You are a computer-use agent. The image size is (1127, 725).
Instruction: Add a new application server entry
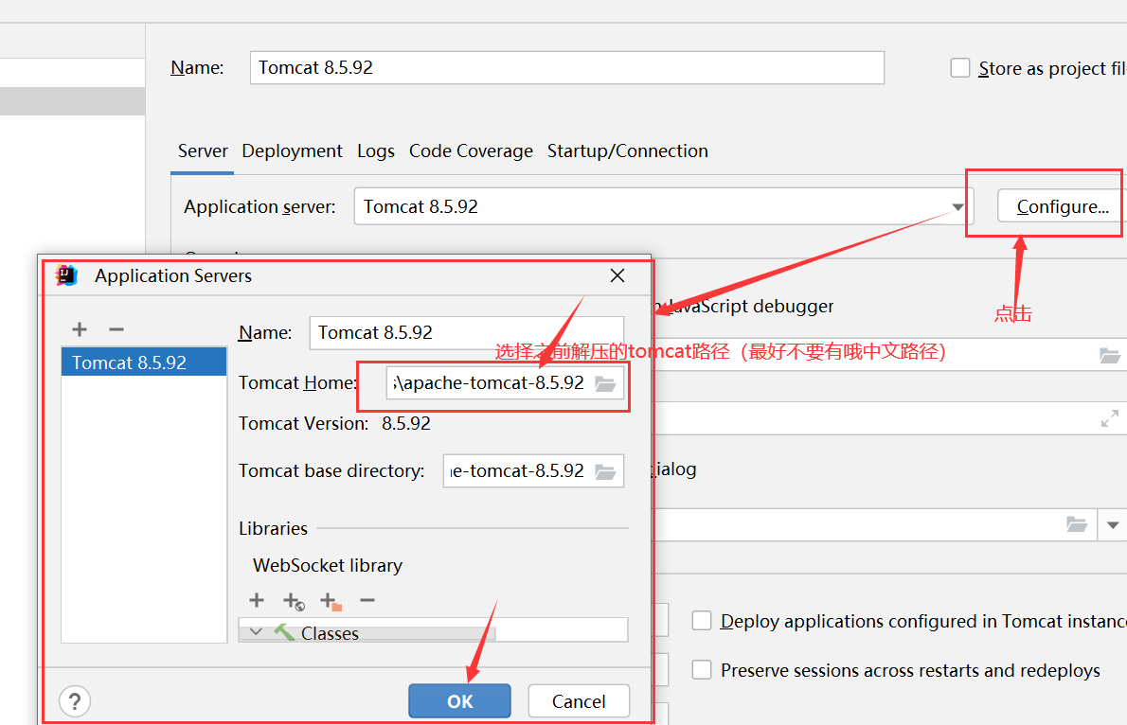pyautogui.click(x=79, y=329)
